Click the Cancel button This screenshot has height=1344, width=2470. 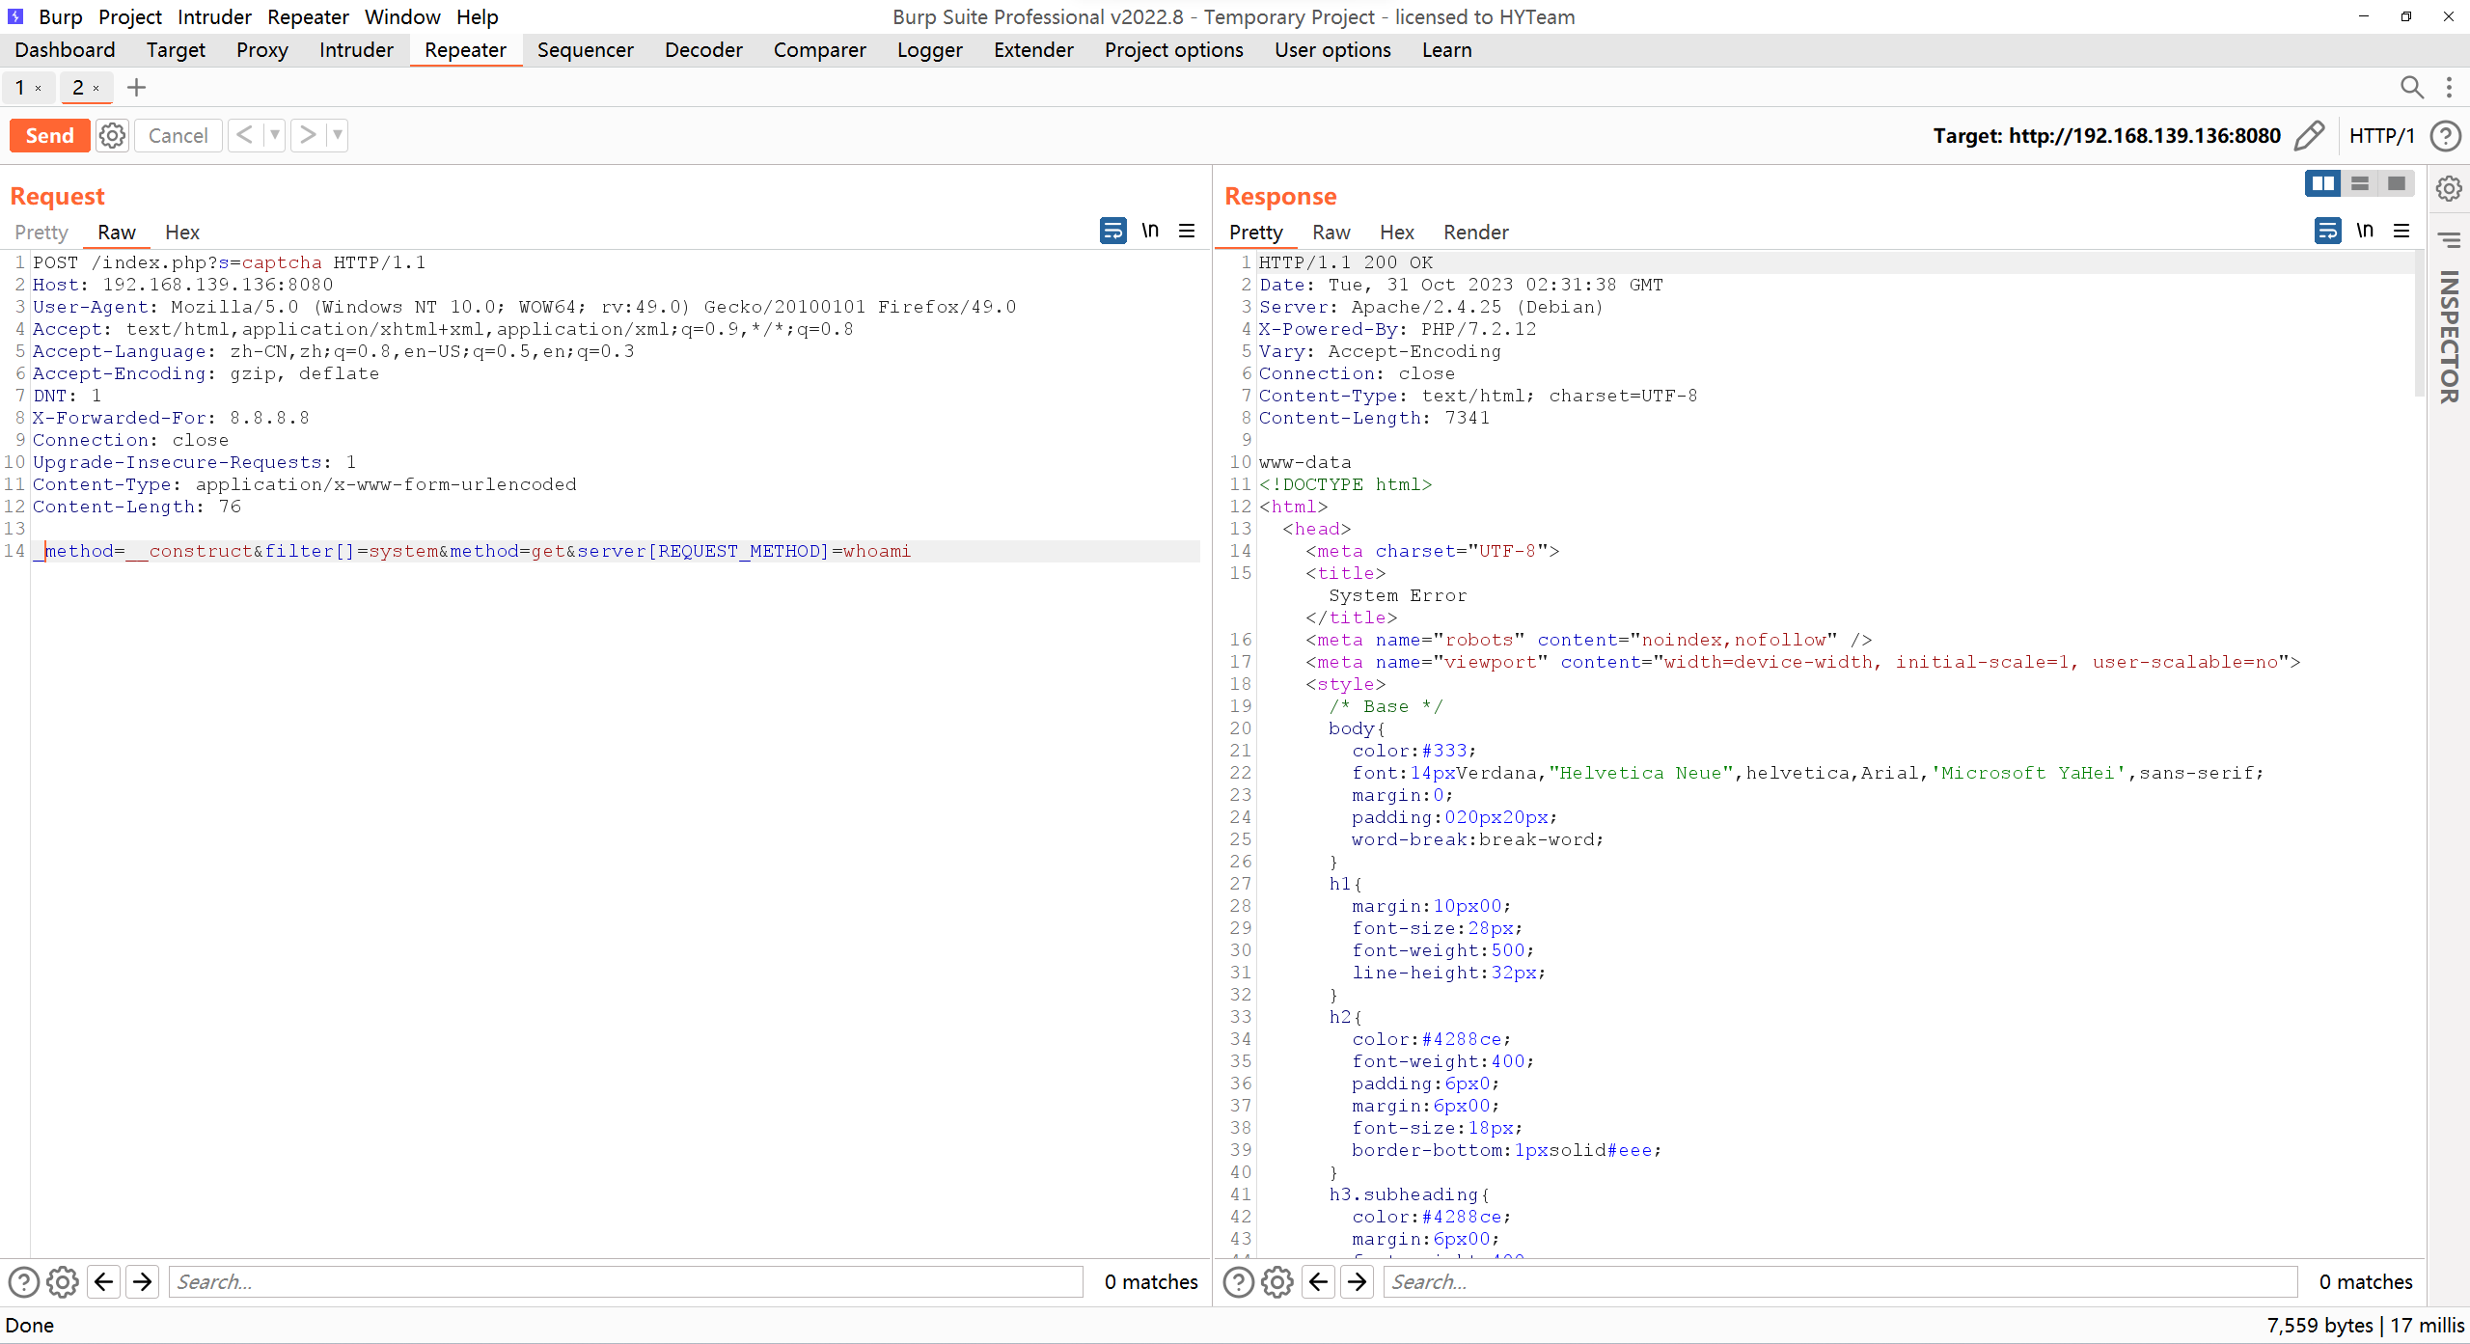pos(178,136)
